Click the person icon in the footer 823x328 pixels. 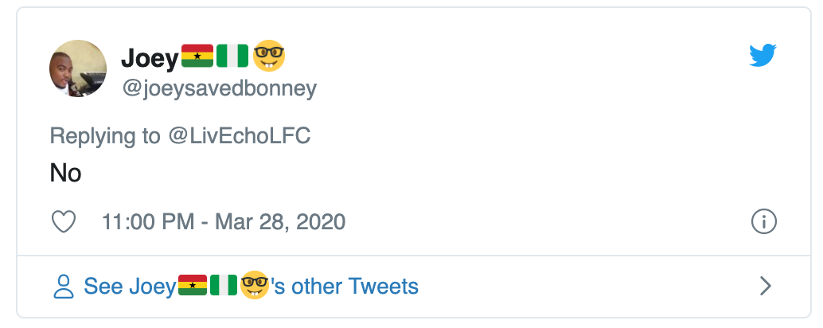(x=63, y=286)
